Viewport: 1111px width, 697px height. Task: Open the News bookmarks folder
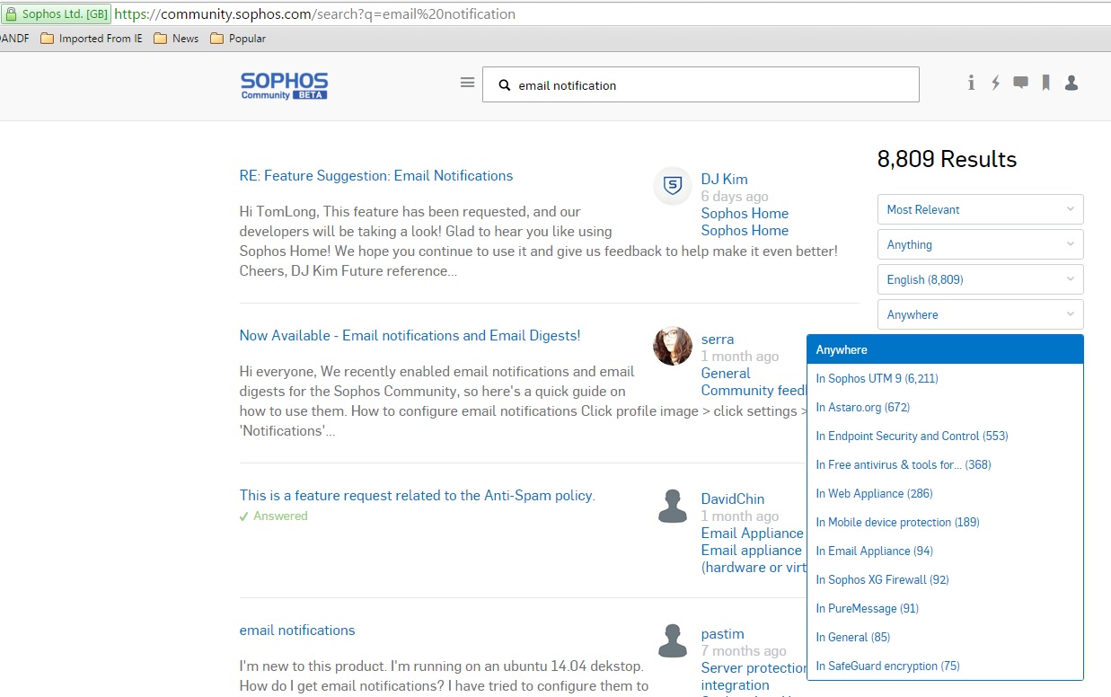click(x=176, y=39)
